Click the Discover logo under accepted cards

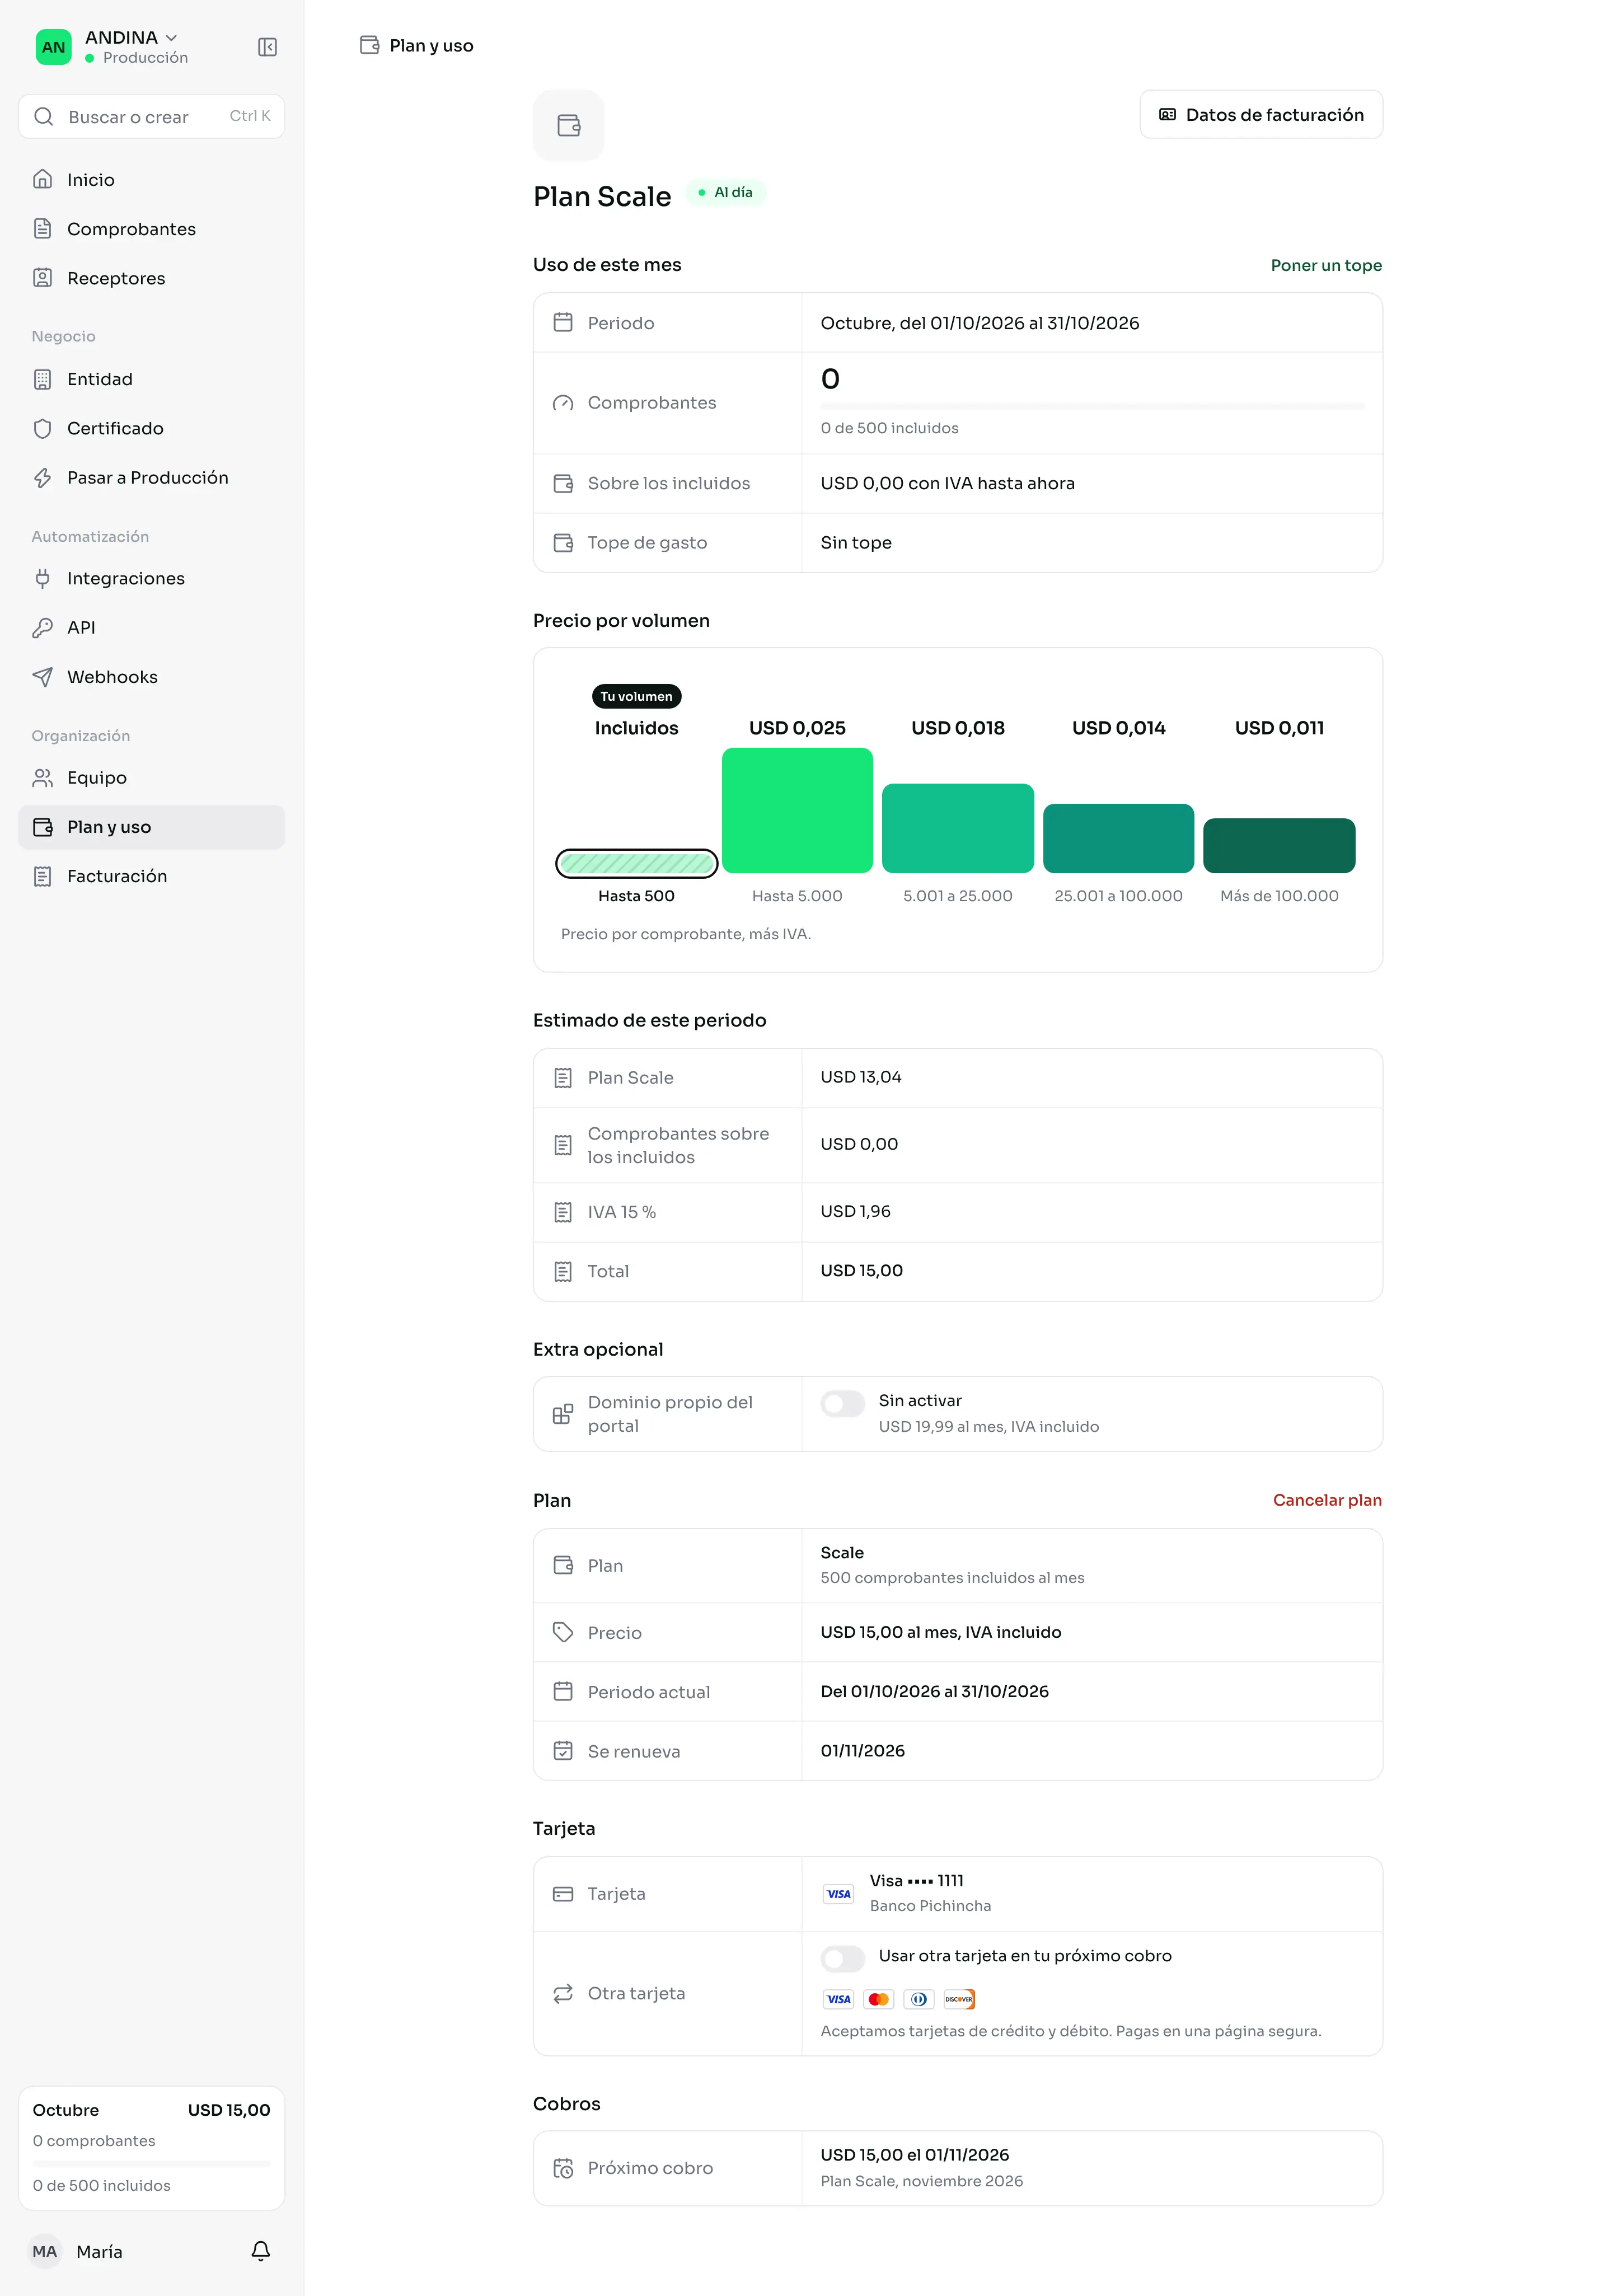point(959,1999)
